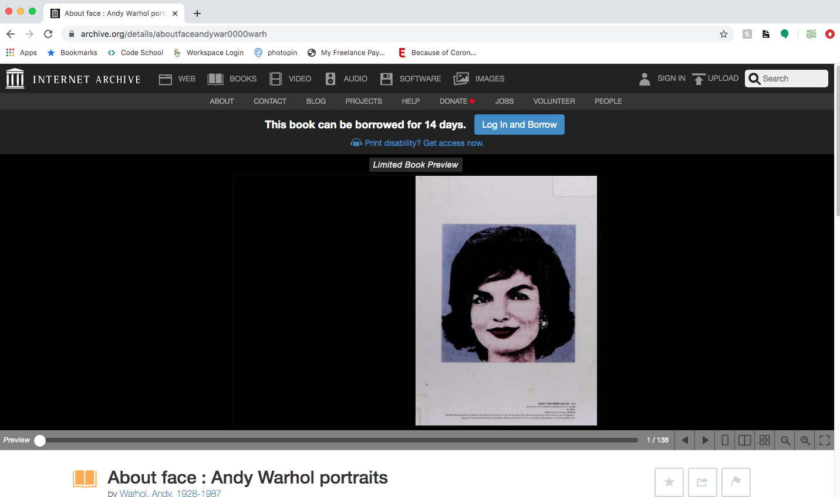This screenshot has width=840, height=497.
Task: Focus the Search input field
Action: [x=787, y=79]
